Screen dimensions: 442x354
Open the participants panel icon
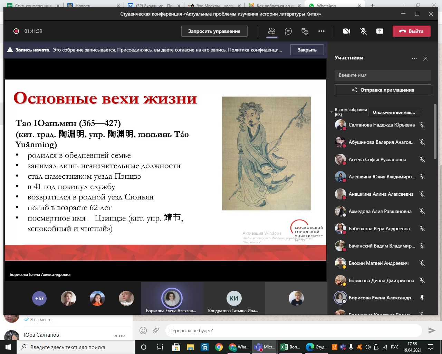click(272, 31)
